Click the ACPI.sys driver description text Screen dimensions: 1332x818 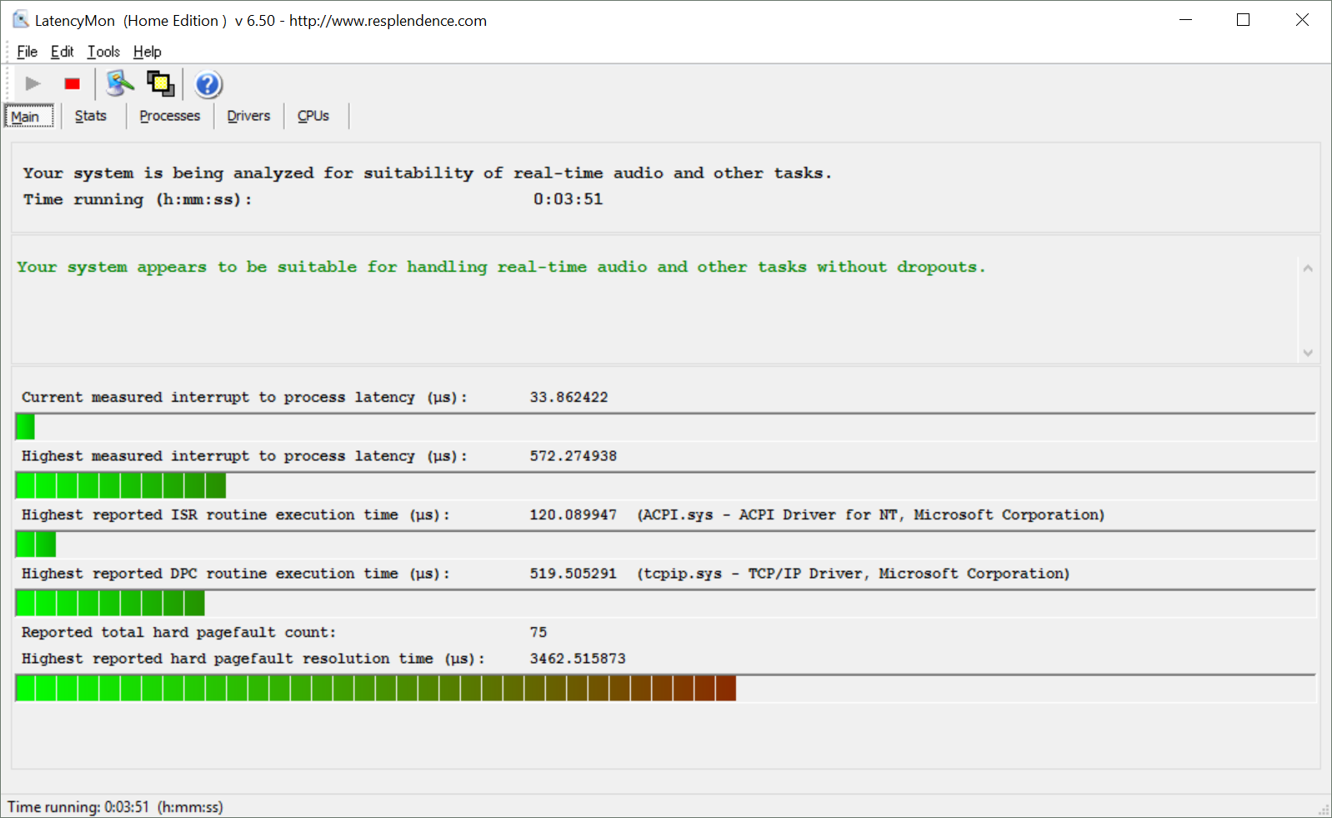tap(871, 514)
